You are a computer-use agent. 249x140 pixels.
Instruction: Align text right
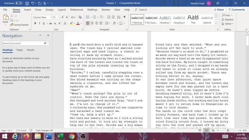pyautogui.click(x=96, y=23)
